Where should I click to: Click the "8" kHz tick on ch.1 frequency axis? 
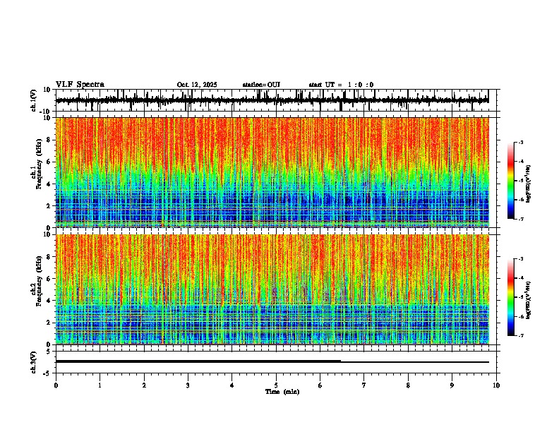50,140
